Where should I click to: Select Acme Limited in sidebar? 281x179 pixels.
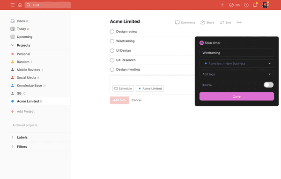[39, 101]
